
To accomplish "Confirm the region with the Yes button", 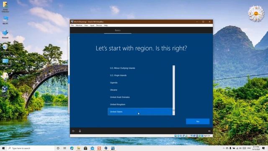I will 198,121.
